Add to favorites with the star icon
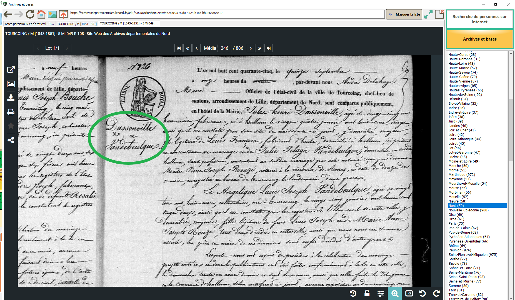 point(11,126)
